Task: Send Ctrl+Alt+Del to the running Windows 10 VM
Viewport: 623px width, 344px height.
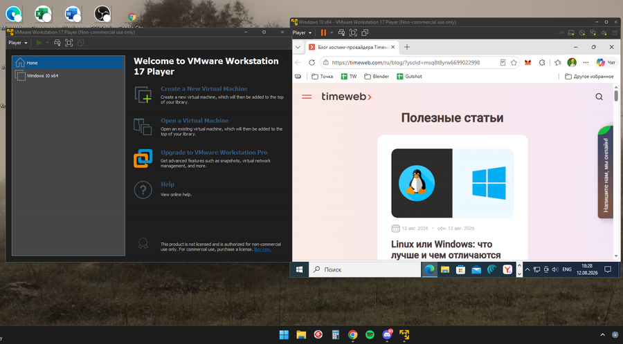Action: [341, 32]
